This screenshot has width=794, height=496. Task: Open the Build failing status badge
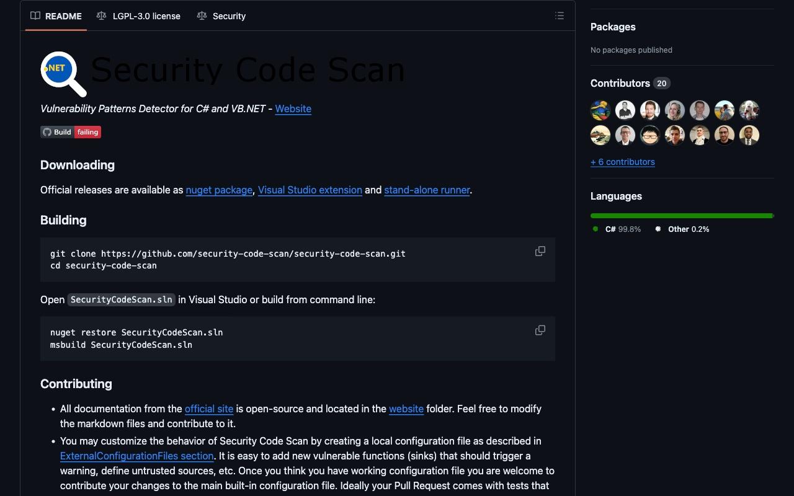click(x=71, y=132)
